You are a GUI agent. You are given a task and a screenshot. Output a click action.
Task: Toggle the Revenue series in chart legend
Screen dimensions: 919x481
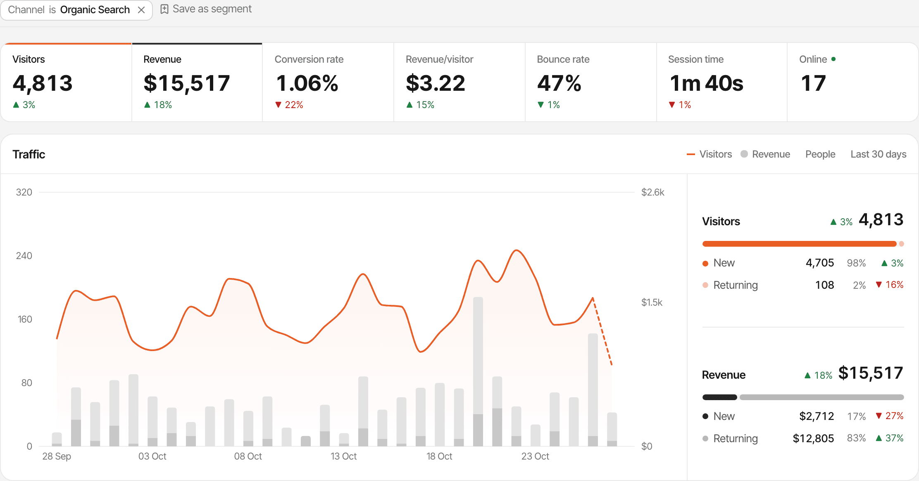(x=765, y=154)
